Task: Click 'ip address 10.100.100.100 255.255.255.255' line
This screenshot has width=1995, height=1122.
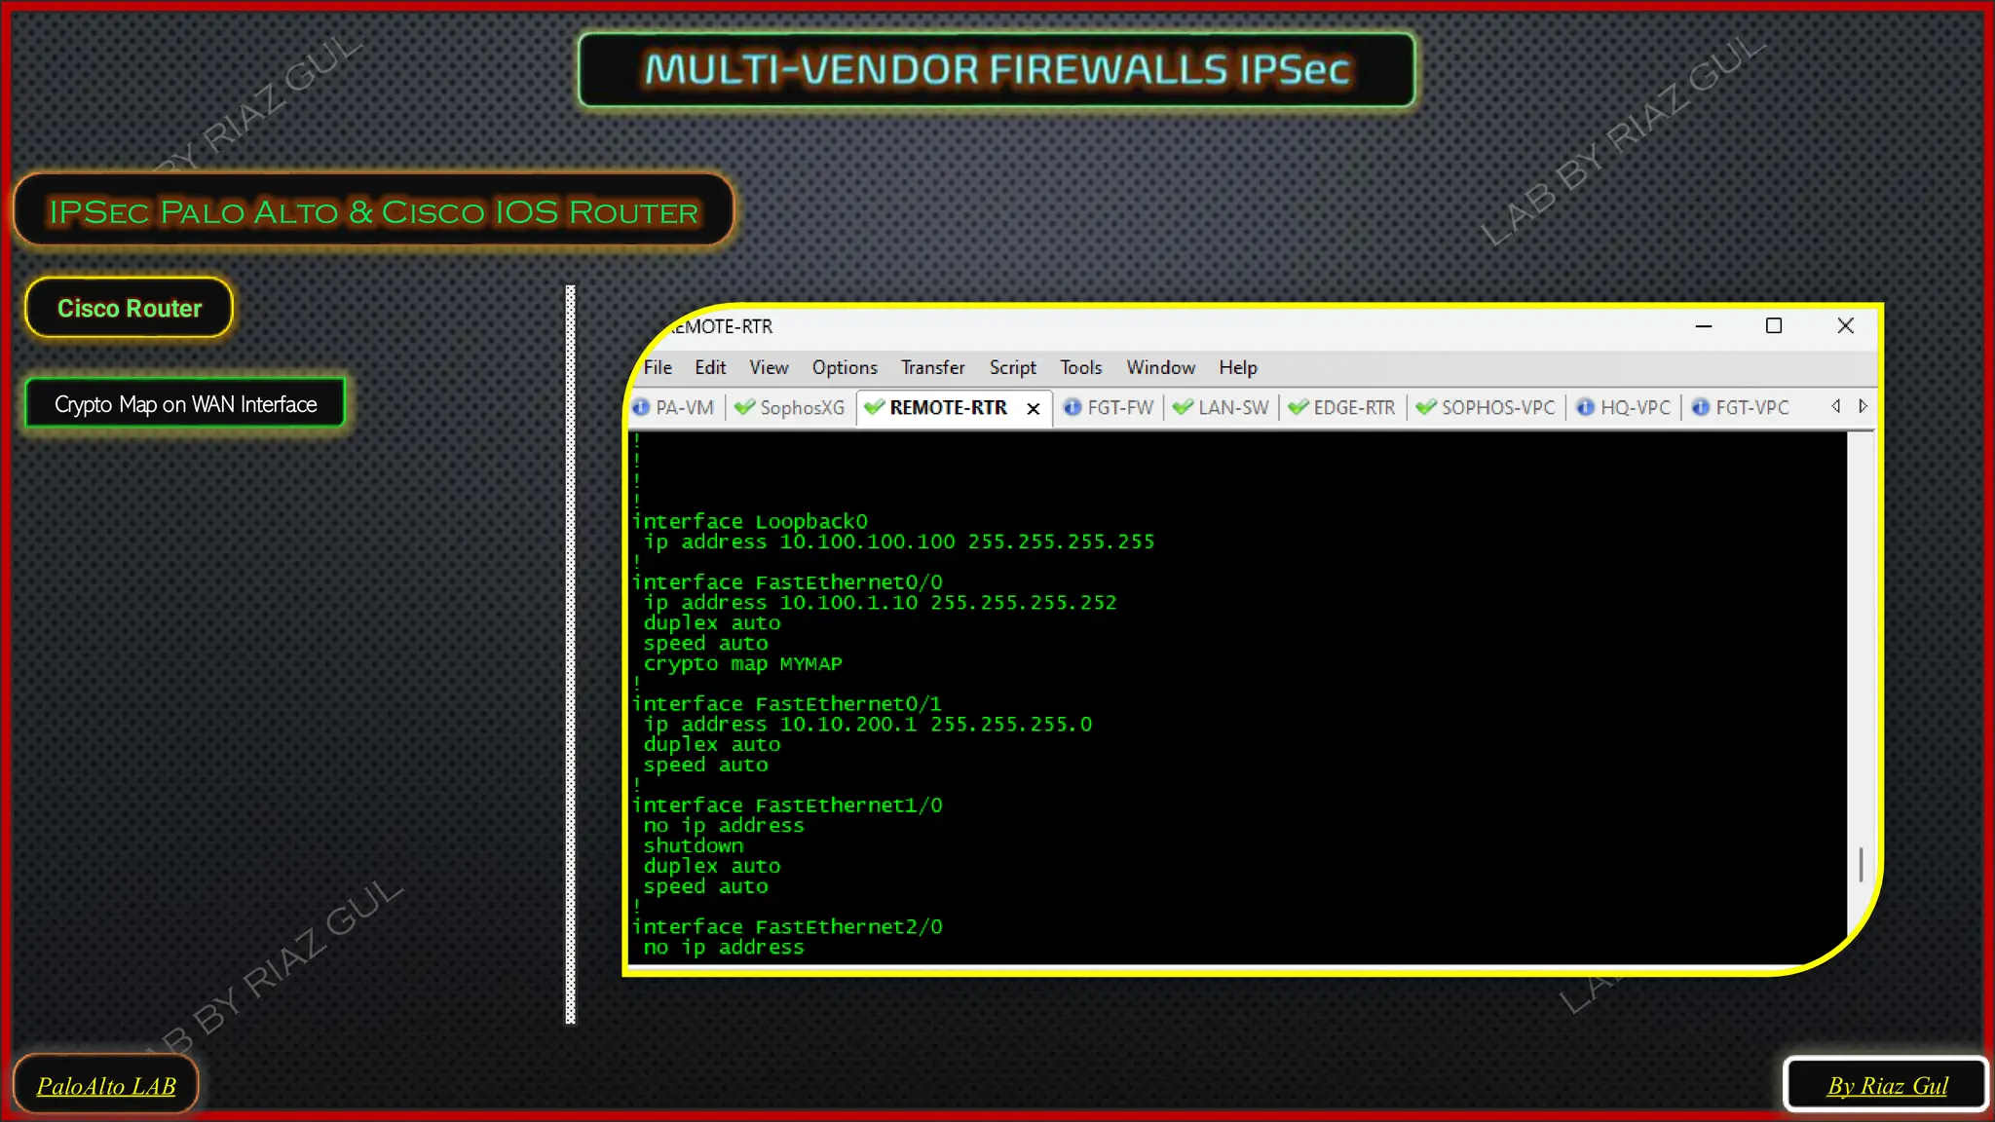Action: 898,542
